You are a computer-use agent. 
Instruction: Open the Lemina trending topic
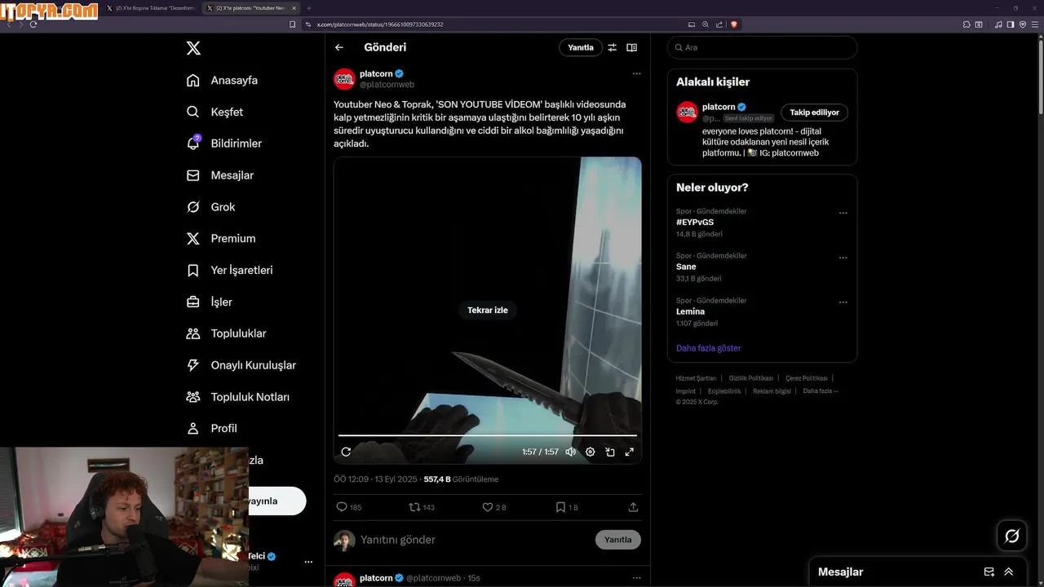click(690, 311)
